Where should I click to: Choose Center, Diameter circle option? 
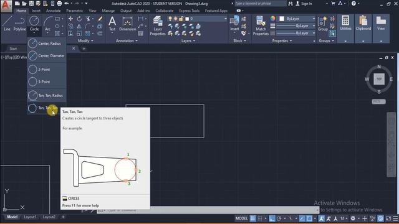coord(47,55)
